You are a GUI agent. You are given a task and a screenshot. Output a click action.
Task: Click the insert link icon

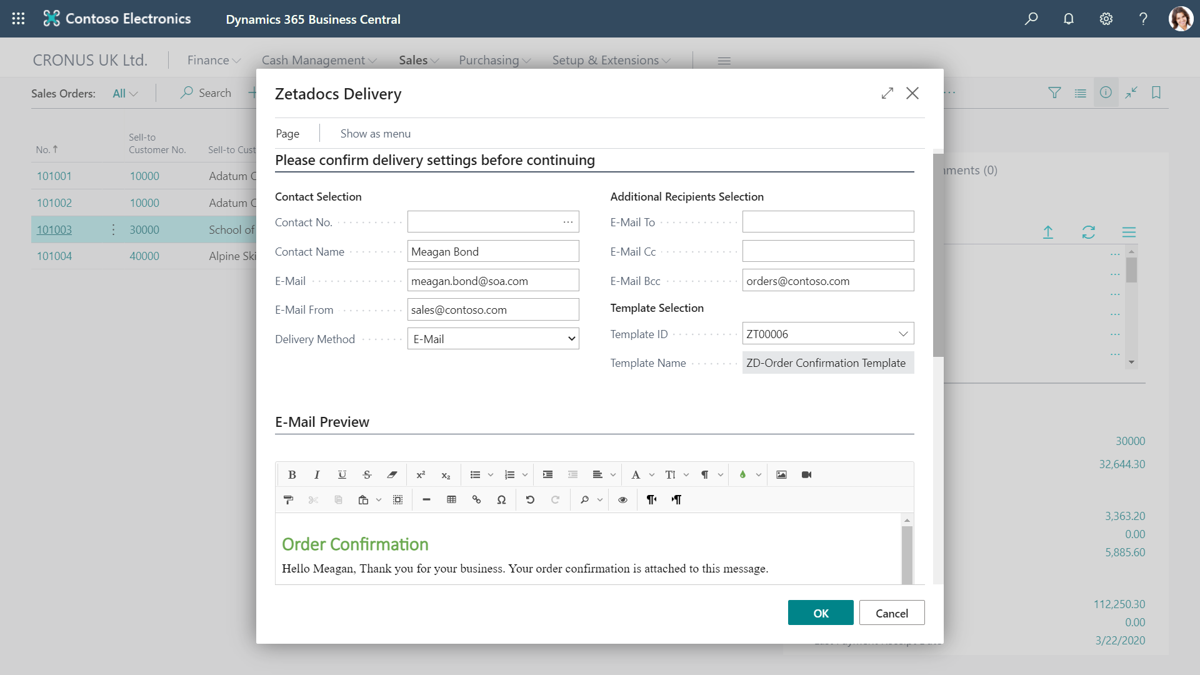point(476,500)
